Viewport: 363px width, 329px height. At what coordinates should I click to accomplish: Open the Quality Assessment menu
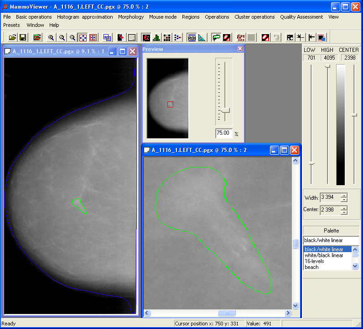coord(301,17)
